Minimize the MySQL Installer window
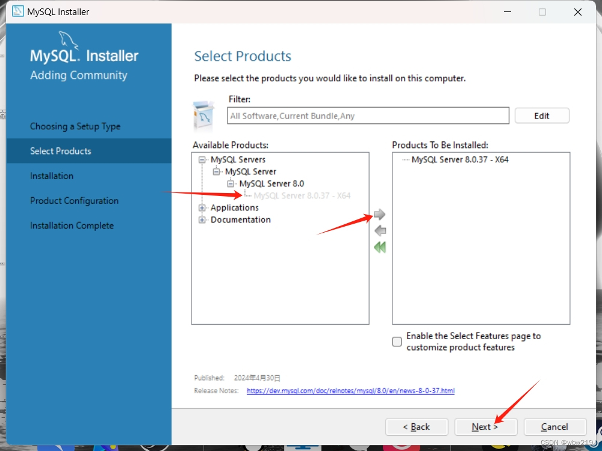 (507, 12)
